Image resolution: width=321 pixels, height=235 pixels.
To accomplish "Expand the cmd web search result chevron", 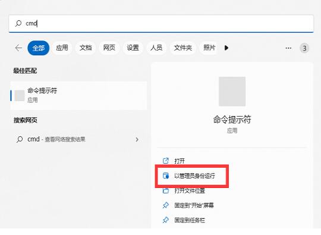I will pyautogui.click(x=137, y=140).
